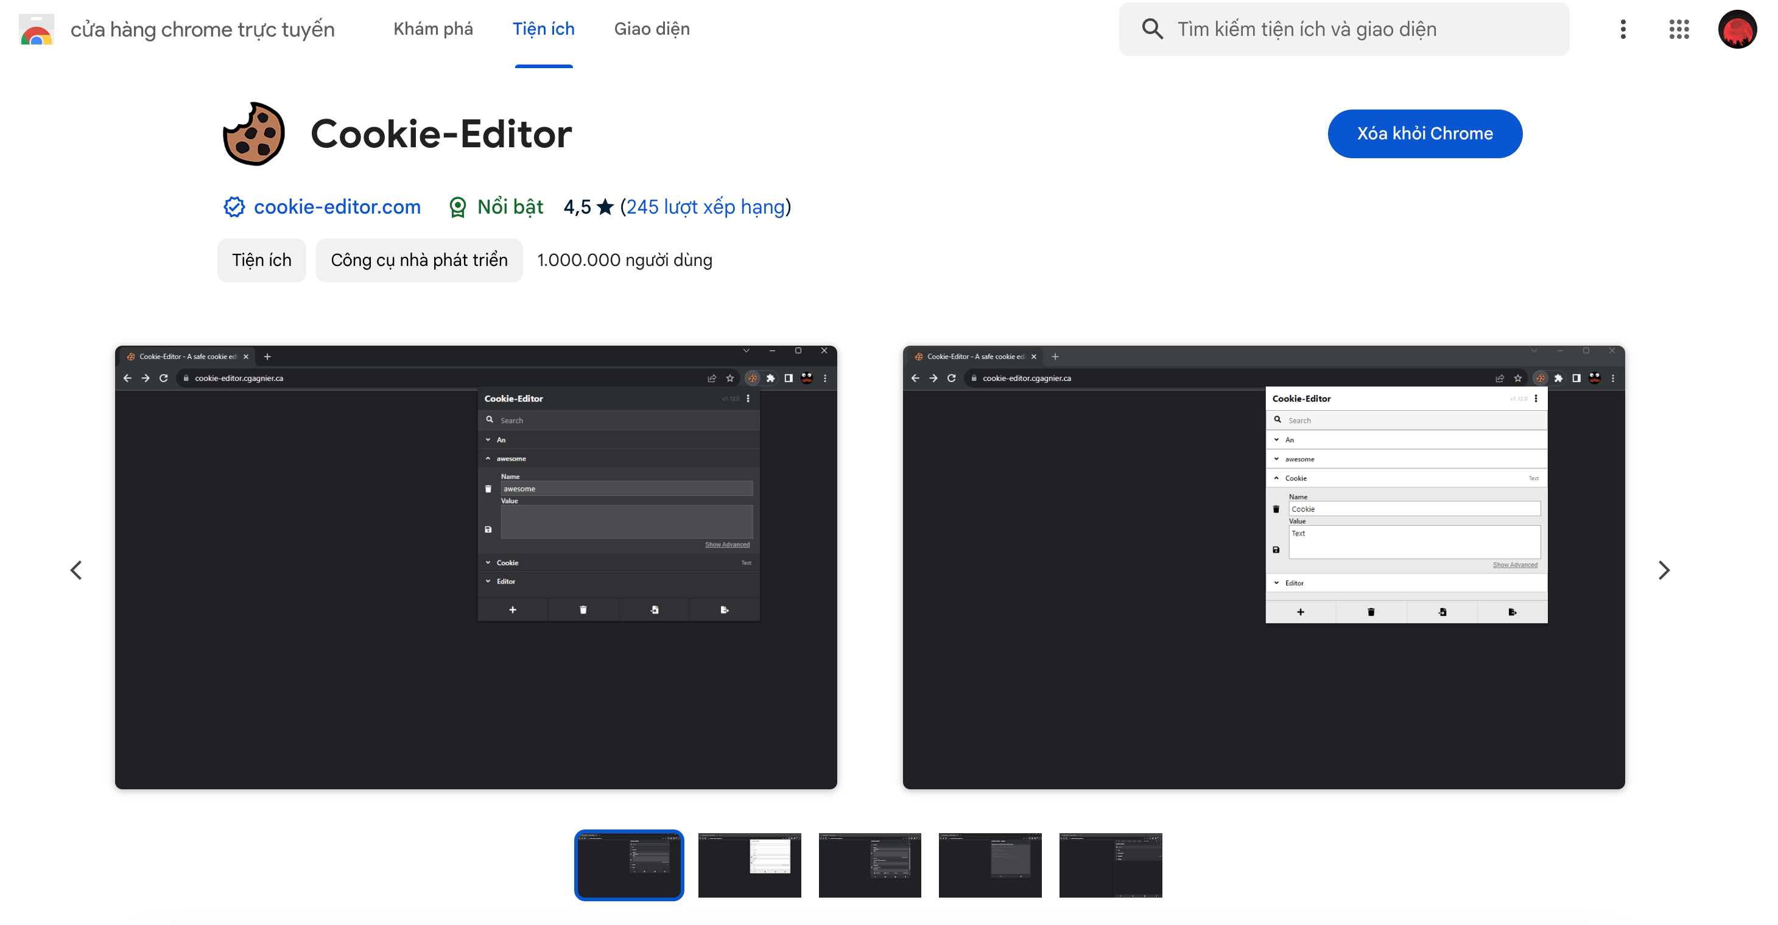Open the light theme Cookie-Editor screenshot
1778x925 pixels.
click(1263, 567)
